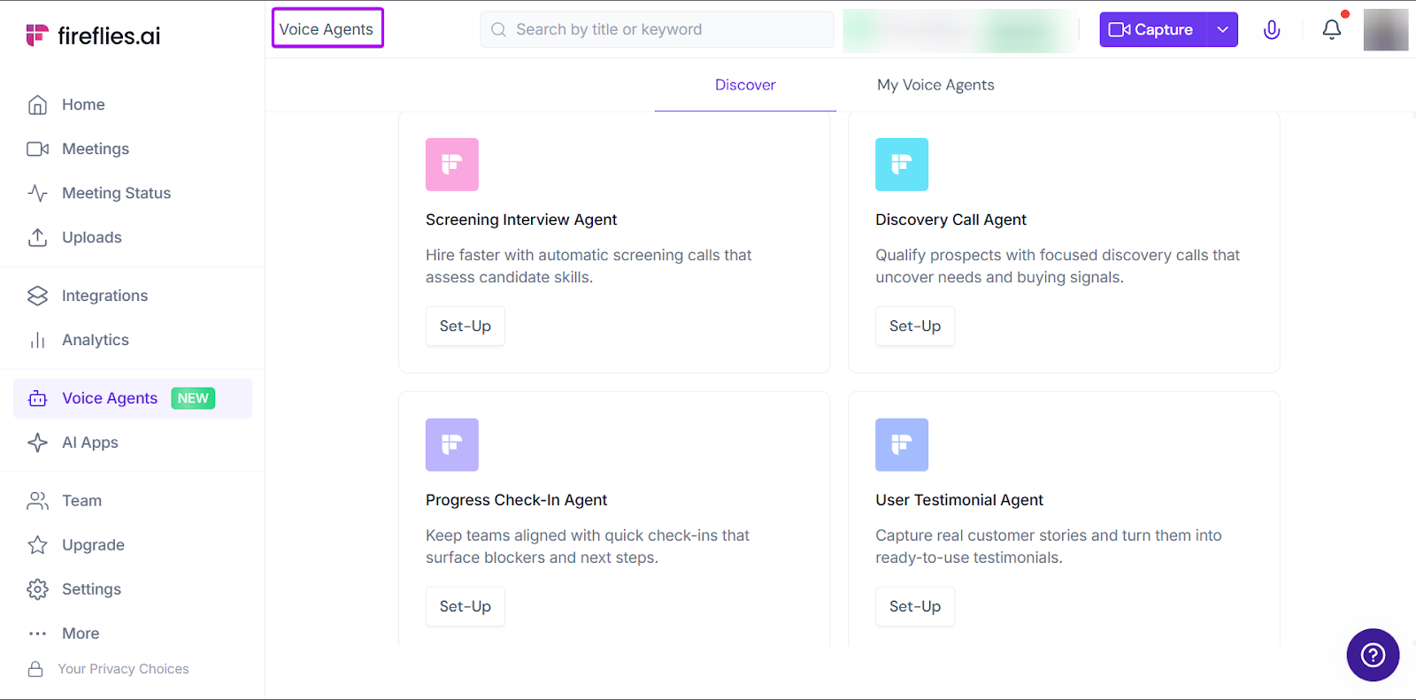Click the blurred green banner in header
The width and height of the screenshot is (1416, 700).
click(960, 30)
